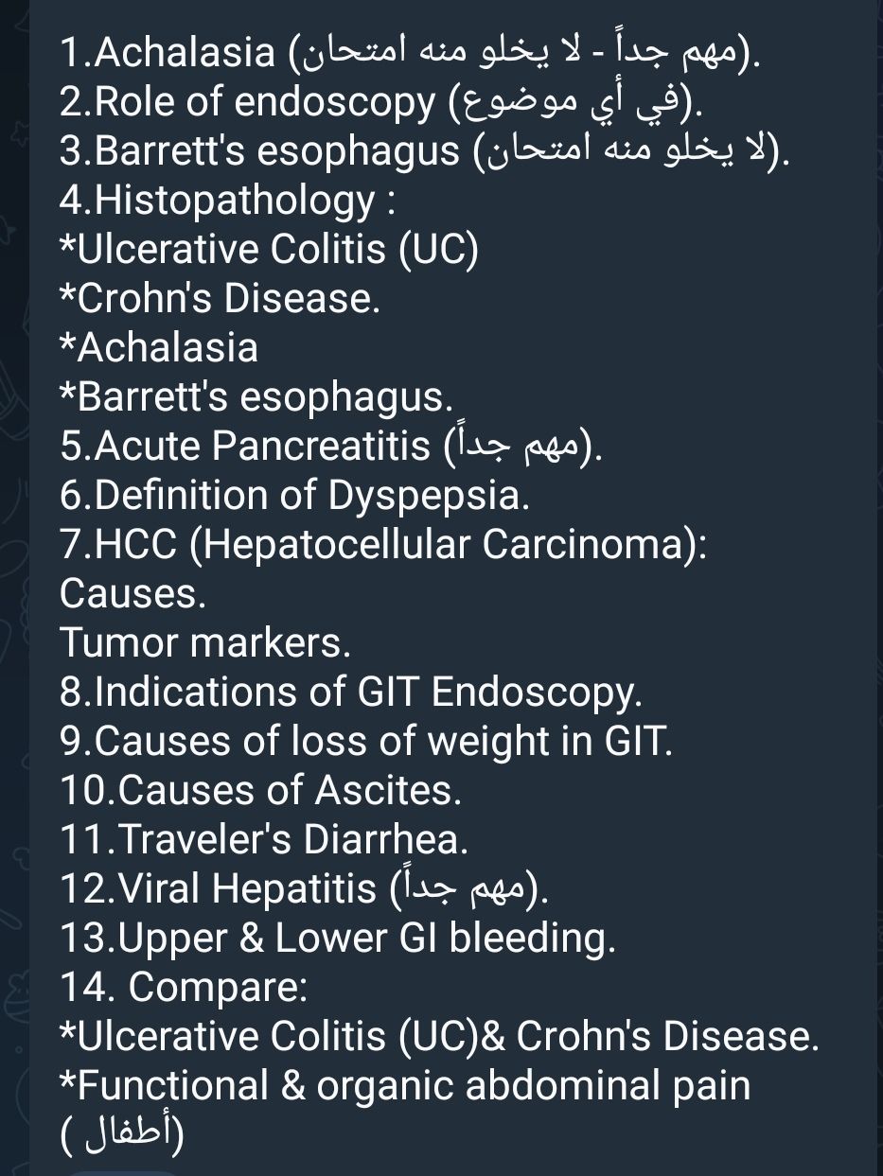Click the '*Crohn's Disease.' bullet line
This screenshot has height=1176, width=883.
220,298
